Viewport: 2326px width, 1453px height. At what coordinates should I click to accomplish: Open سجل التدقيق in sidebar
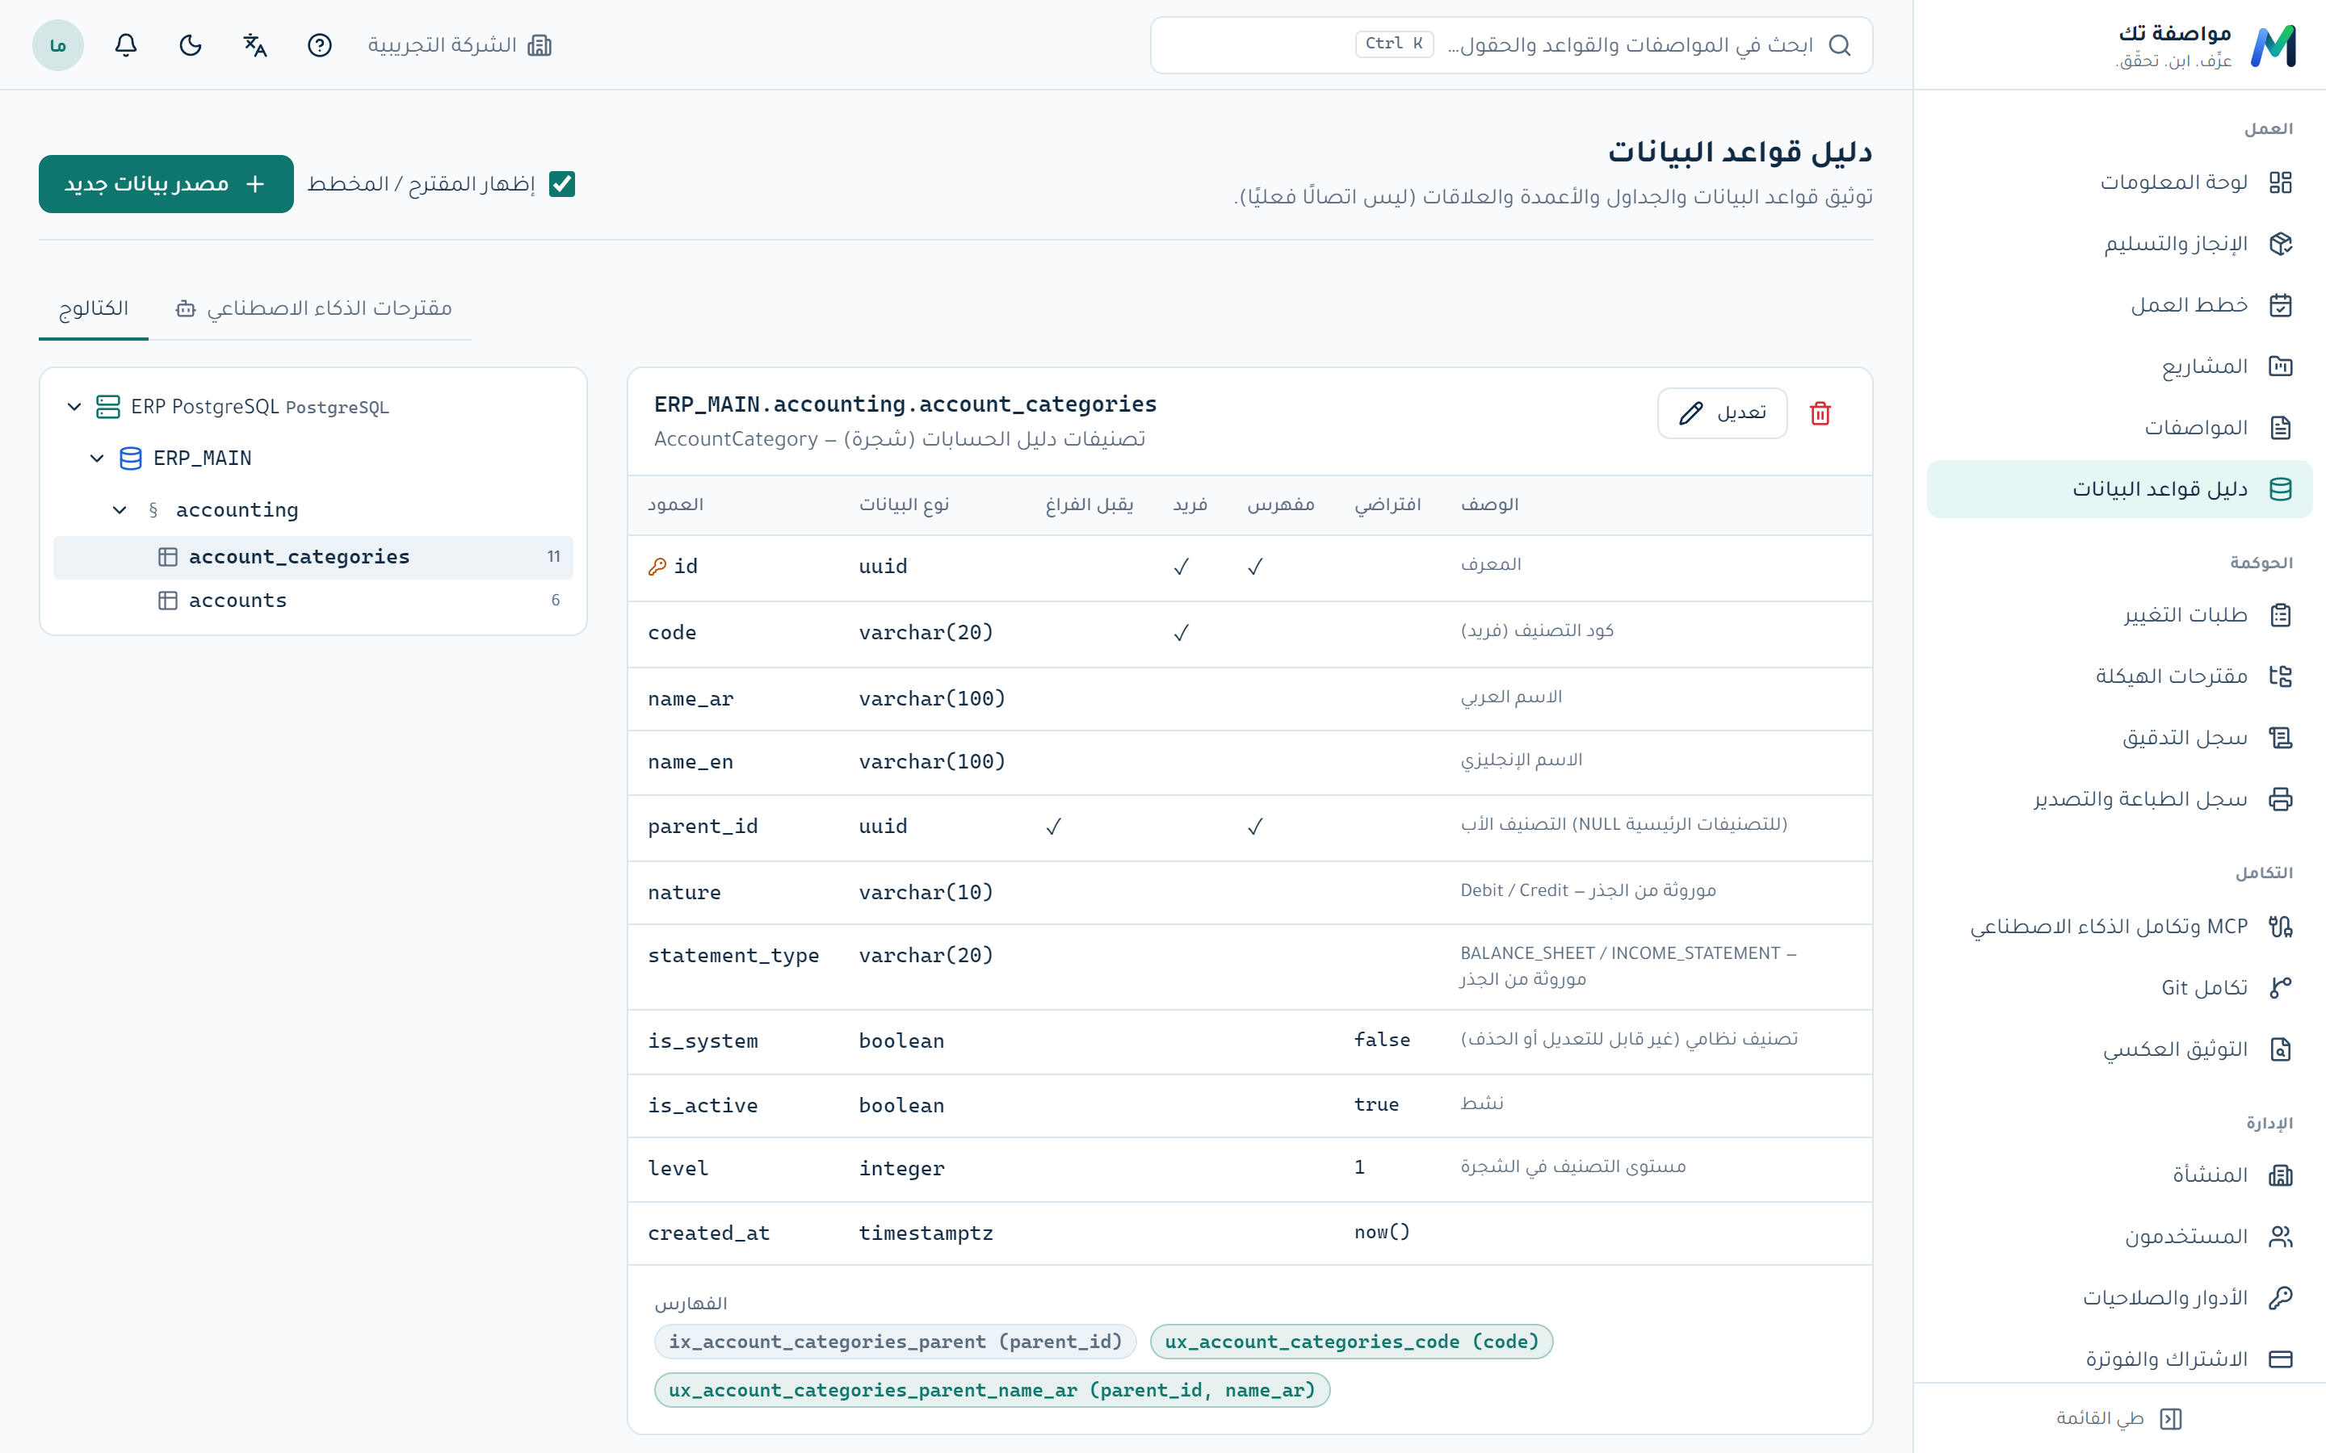(2119, 738)
